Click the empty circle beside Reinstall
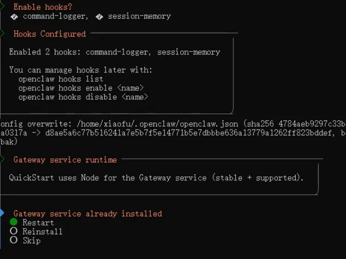The width and height of the screenshot is (346, 259). click(x=14, y=231)
